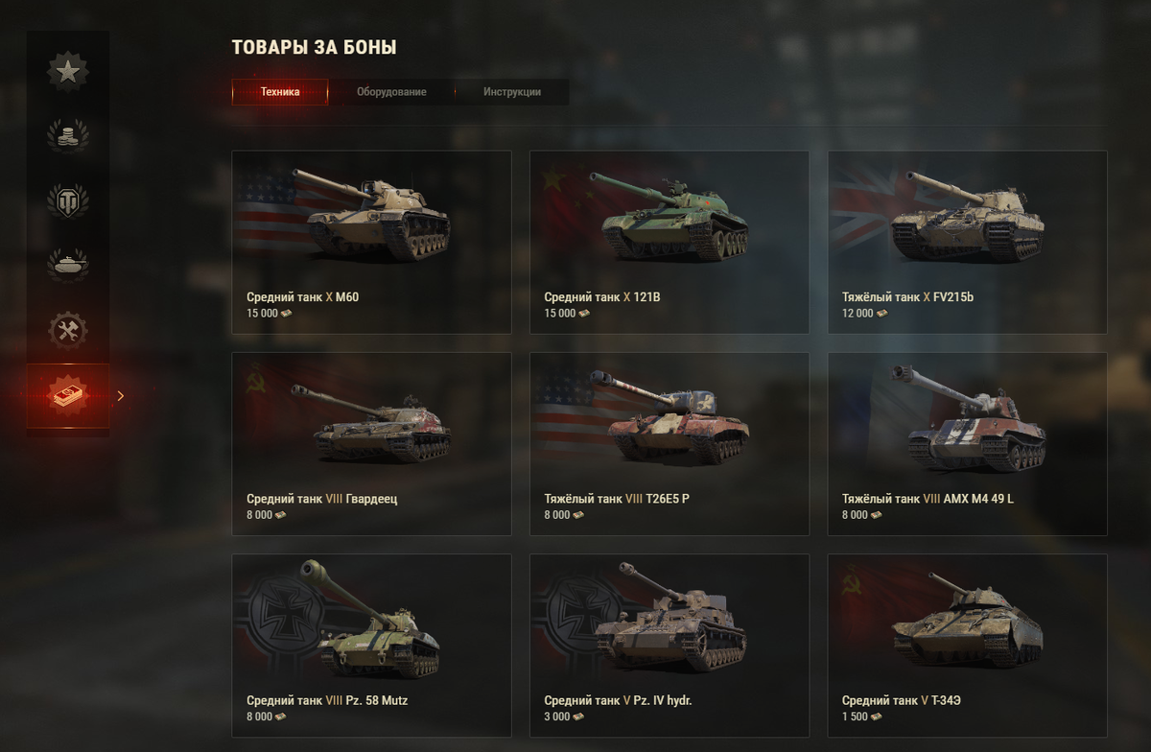Expand the arrow beside the bonds icon

(121, 395)
